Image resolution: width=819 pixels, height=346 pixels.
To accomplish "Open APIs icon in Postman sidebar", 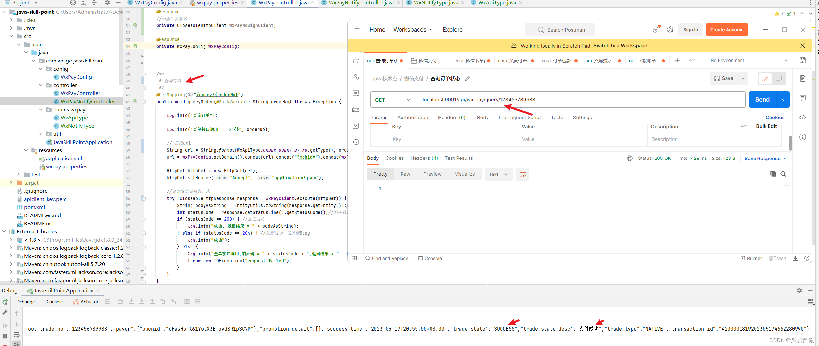I will [x=356, y=77].
